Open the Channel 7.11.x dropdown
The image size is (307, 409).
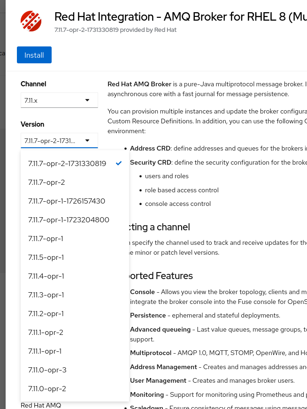(59, 100)
